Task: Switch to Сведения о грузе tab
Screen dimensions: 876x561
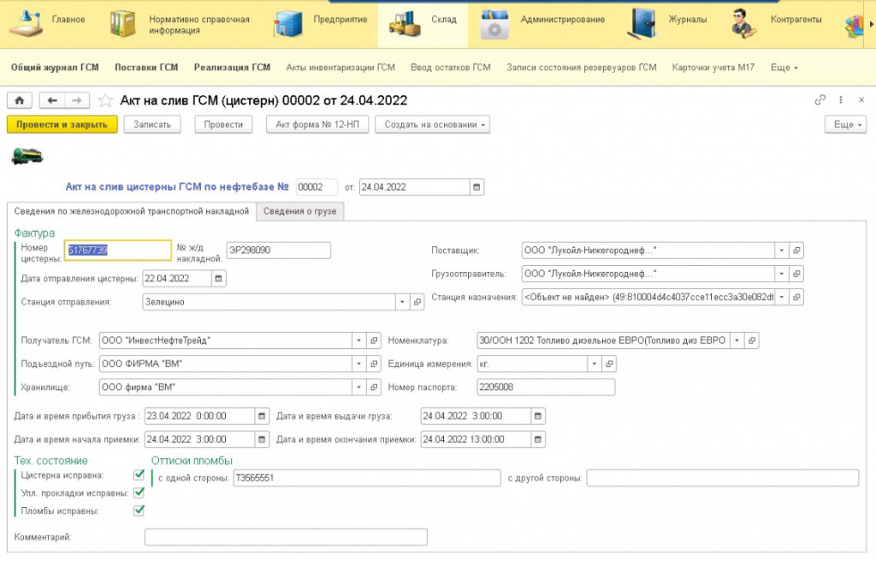Action: coord(300,211)
